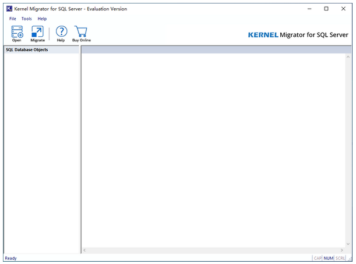356x264 pixels.
Task: Click the Ready status bar text
Action: point(10,258)
